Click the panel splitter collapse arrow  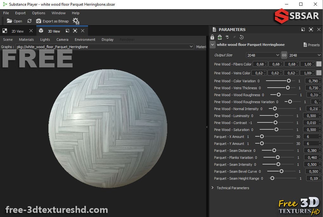207,127
